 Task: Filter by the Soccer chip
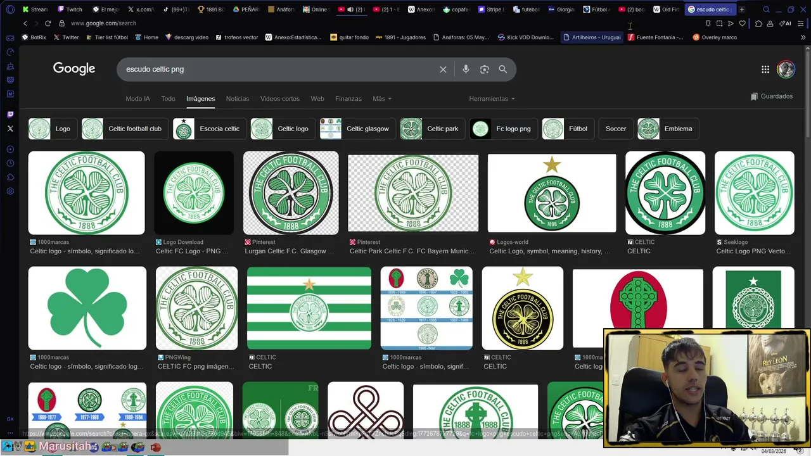point(615,129)
